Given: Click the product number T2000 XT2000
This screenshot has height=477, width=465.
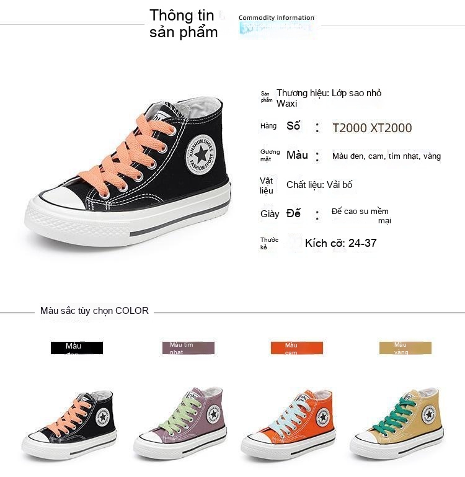Looking at the screenshot, I should tap(372, 128).
